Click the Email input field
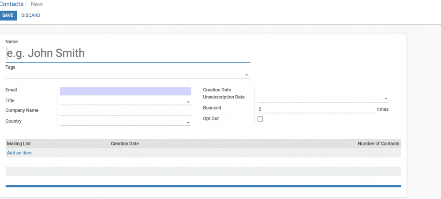This screenshot has height=199, width=441. tap(125, 91)
